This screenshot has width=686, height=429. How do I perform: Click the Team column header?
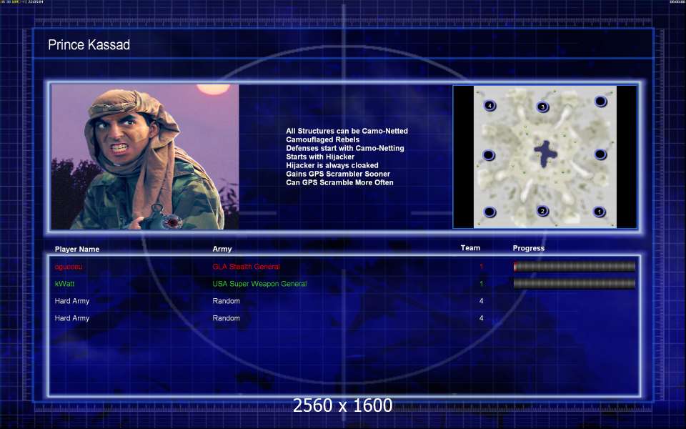pyautogui.click(x=470, y=248)
